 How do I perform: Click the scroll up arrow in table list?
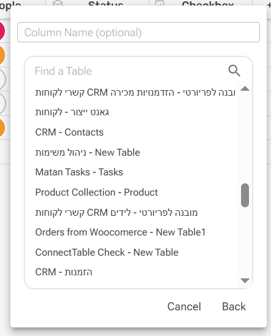pos(245,88)
